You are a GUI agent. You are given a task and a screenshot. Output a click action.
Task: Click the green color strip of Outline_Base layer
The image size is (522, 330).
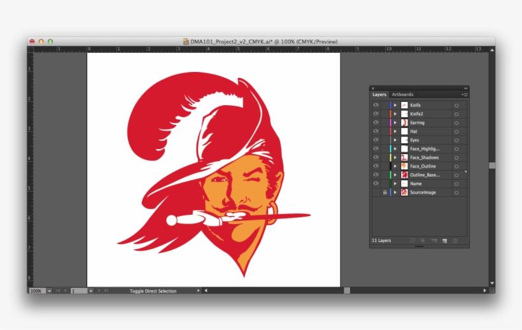pyautogui.click(x=390, y=175)
